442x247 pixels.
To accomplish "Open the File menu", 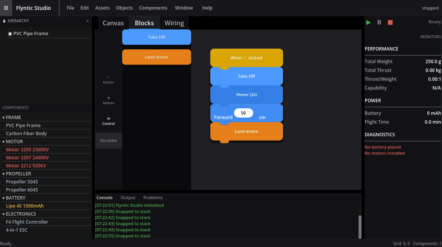I will pos(70,8).
